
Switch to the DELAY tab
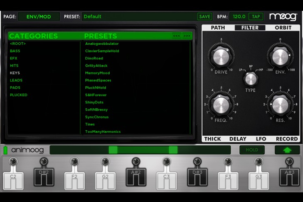click(238, 139)
